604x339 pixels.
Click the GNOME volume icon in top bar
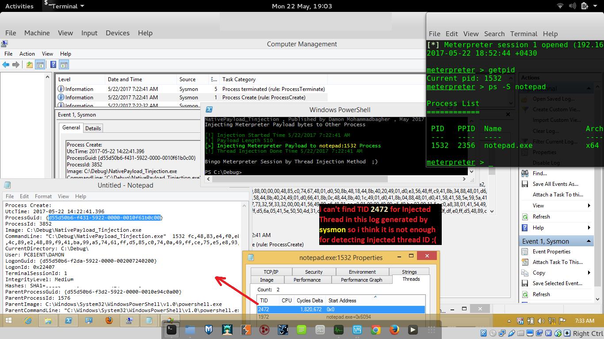tap(573, 6)
